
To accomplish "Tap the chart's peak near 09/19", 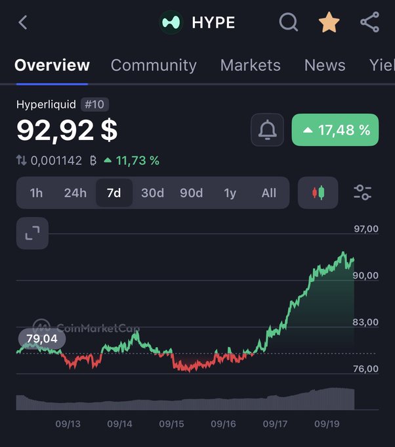I will click(343, 252).
